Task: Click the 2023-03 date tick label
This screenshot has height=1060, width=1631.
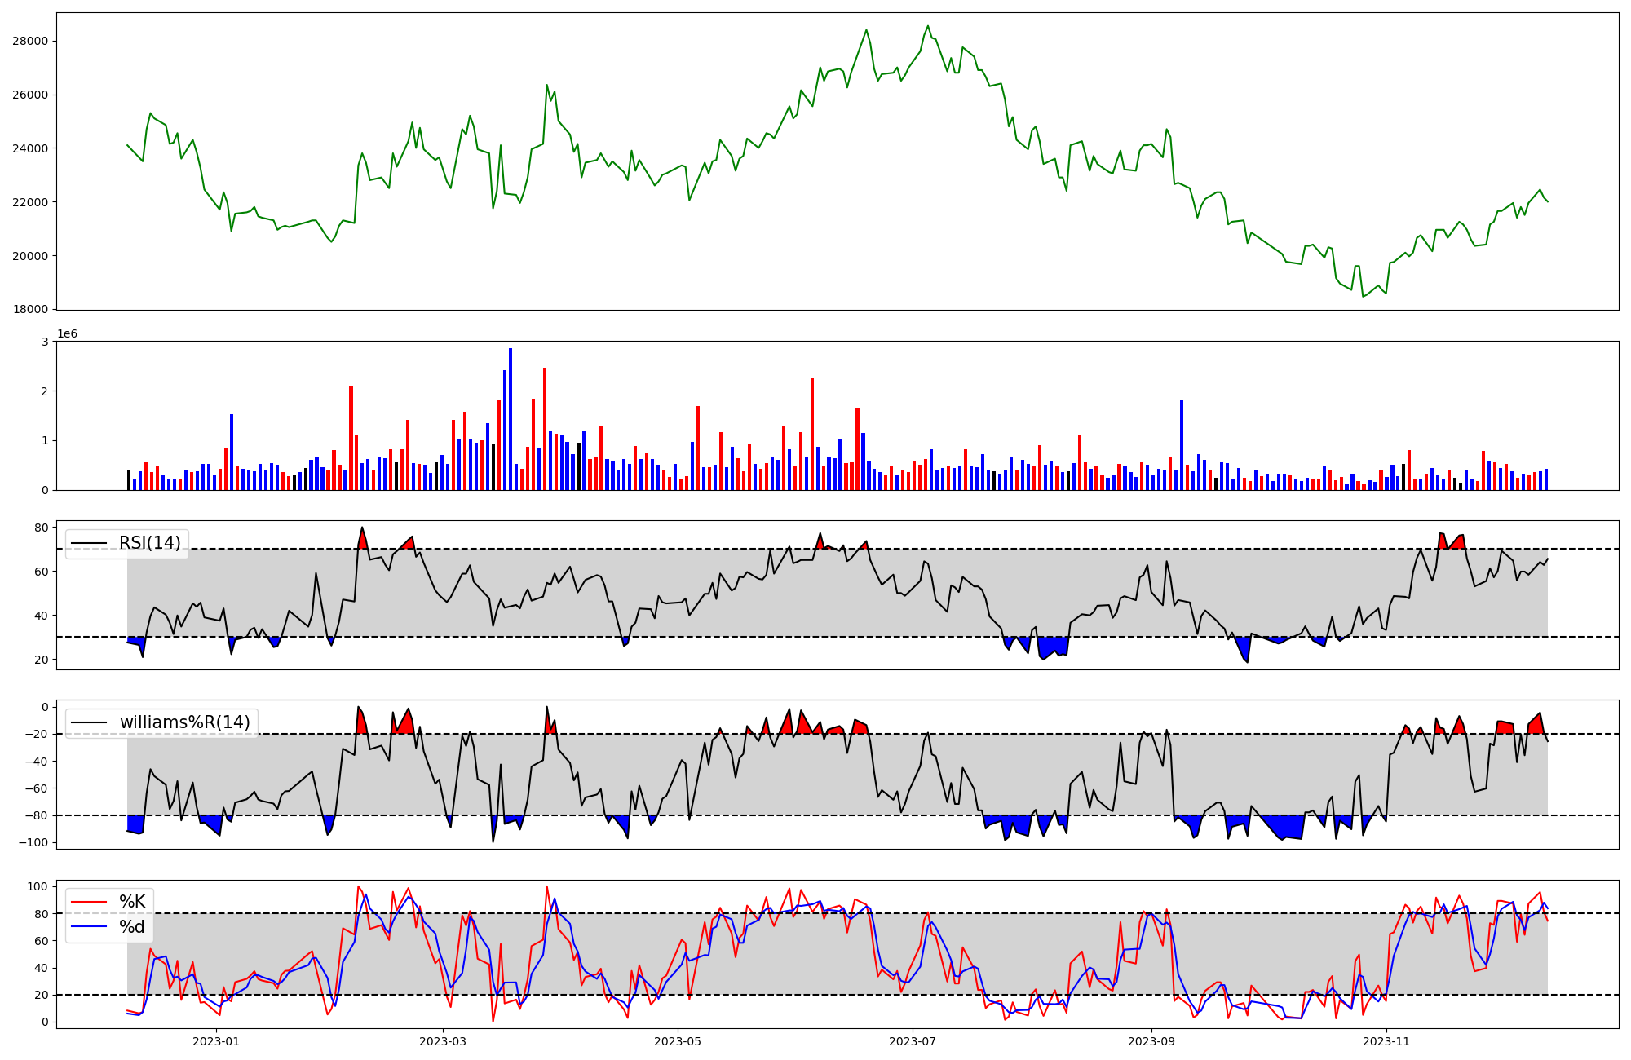Action: [443, 1041]
